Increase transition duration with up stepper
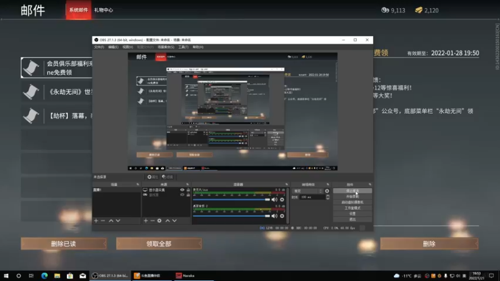This screenshot has height=281, width=500. (327, 195)
